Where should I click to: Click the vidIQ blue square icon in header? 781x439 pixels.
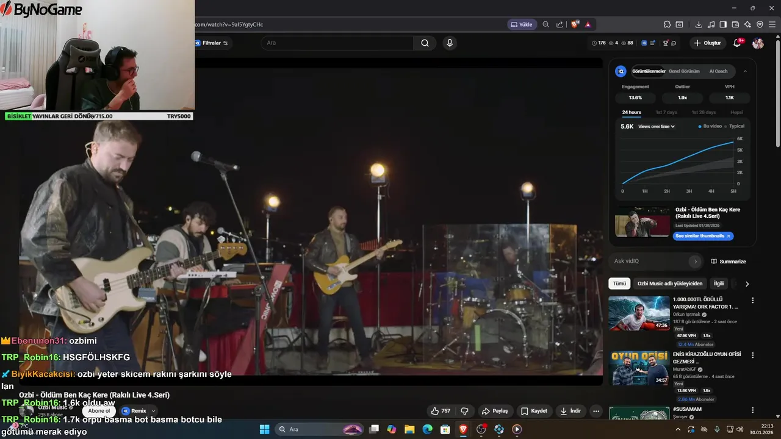pos(644,43)
